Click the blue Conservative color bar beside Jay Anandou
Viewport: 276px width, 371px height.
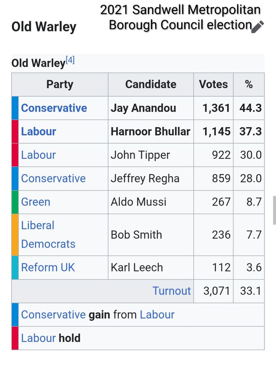click(x=15, y=108)
